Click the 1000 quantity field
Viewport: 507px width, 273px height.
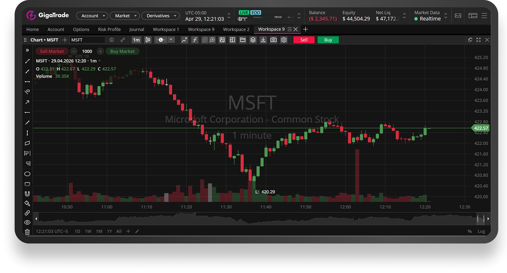87,51
